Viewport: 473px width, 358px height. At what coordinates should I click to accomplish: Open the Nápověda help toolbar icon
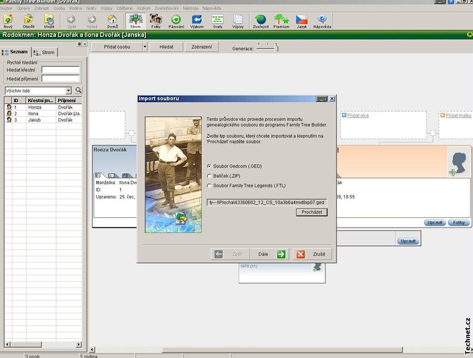322,20
